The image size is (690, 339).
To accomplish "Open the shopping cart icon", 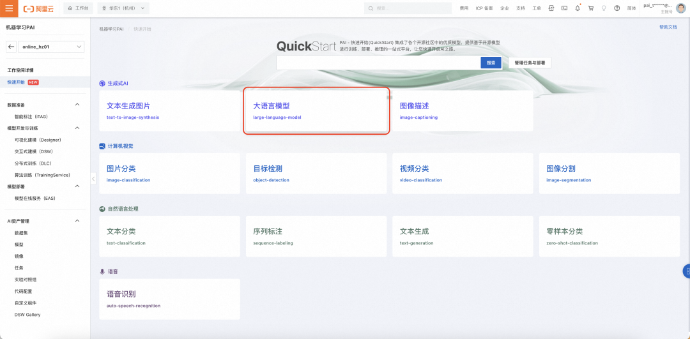I will [590, 8].
